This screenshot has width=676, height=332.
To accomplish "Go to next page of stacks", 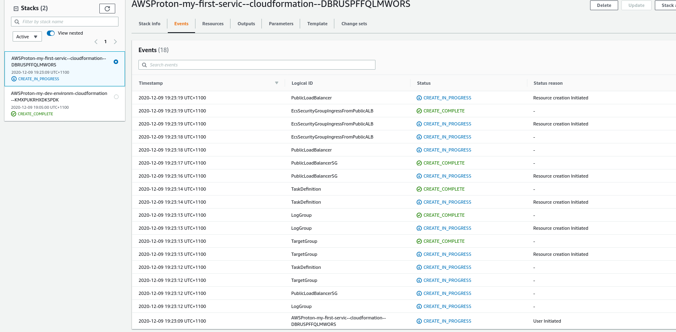I will (x=115, y=42).
